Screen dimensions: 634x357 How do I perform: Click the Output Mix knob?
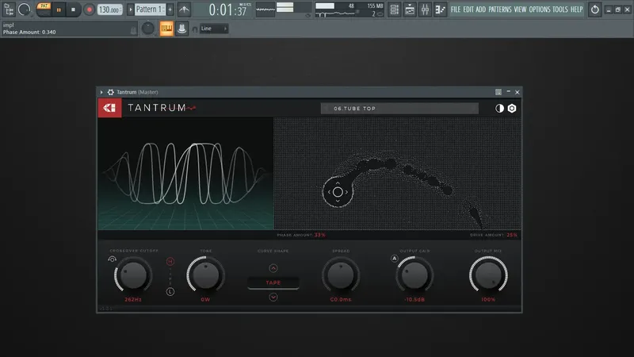tap(488, 275)
